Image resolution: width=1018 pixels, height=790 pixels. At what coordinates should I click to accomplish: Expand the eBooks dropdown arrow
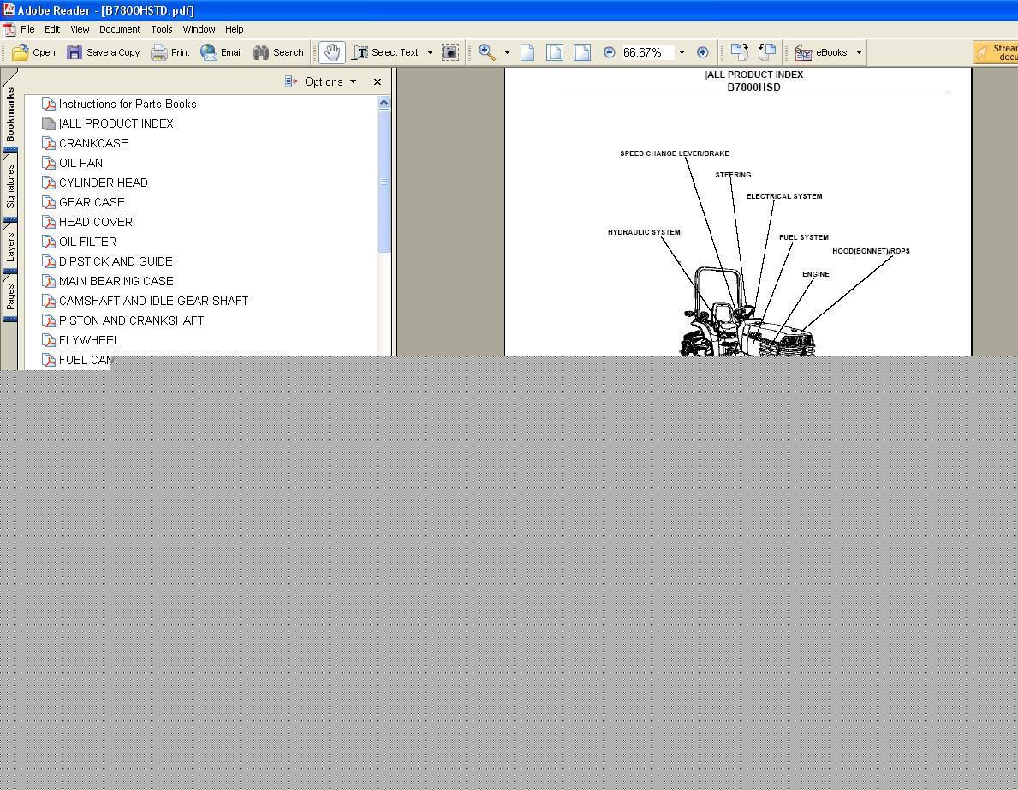click(859, 52)
